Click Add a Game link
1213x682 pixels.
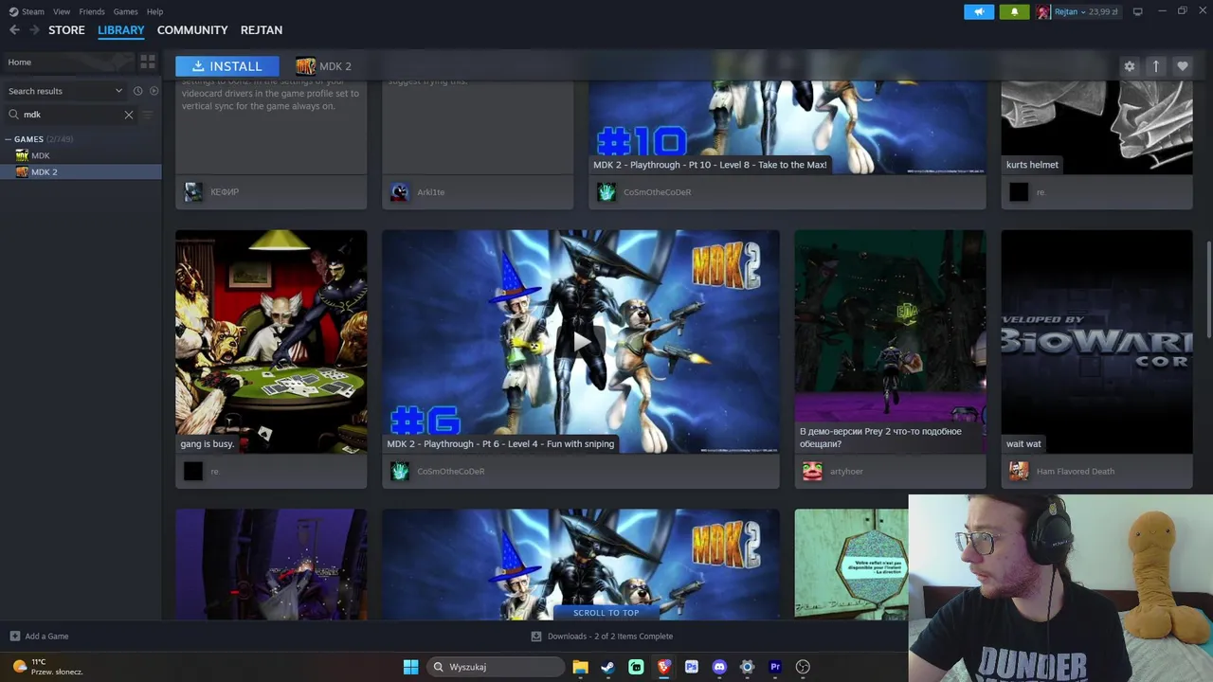pos(46,637)
